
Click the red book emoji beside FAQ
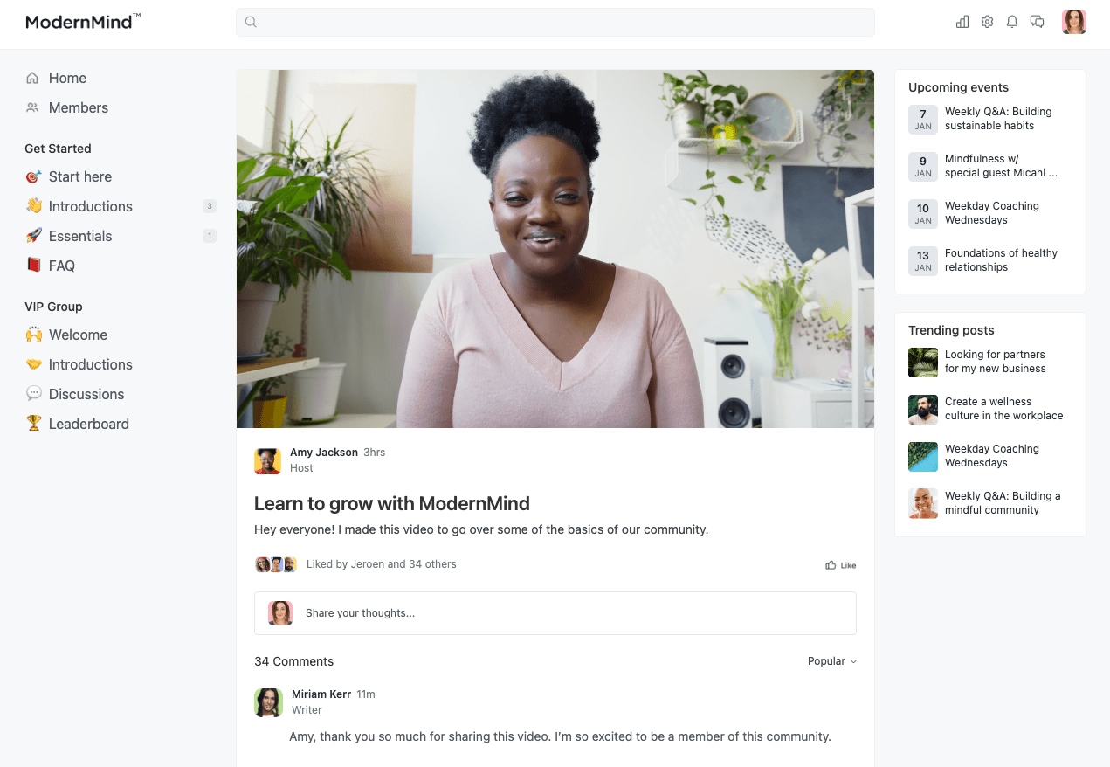33,266
